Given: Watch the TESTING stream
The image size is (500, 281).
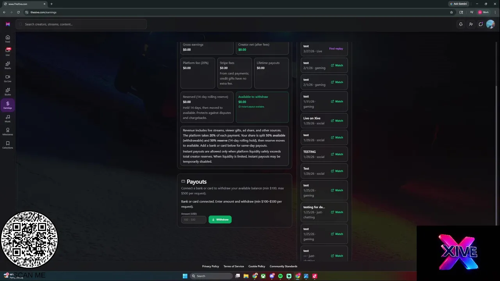Looking at the screenshot, I should 337,154.
